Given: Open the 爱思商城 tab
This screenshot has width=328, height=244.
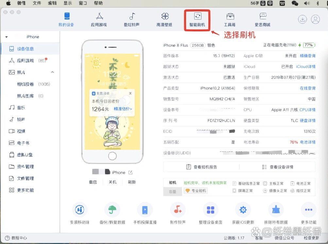Looking at the screenshot, I should click(x=263, y=20).
